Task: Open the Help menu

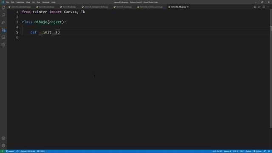Action: pos(53,2)
